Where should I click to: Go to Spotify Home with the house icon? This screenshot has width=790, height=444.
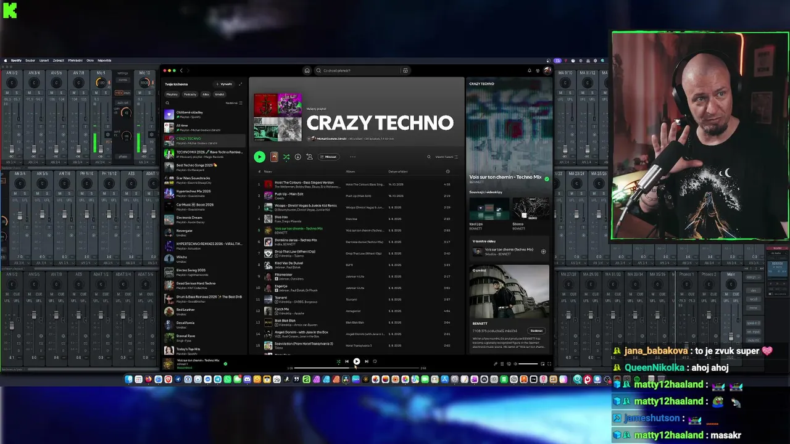pyautogui.click(x=307, y=70)
